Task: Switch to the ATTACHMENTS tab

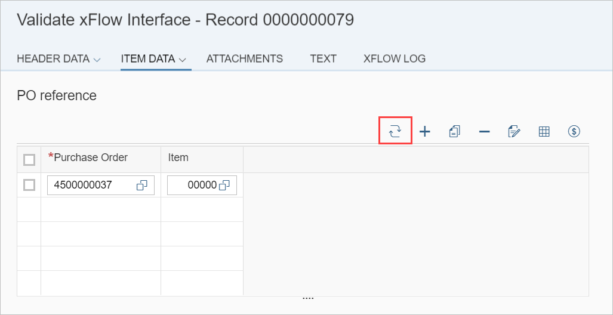Action: (244, 58)
